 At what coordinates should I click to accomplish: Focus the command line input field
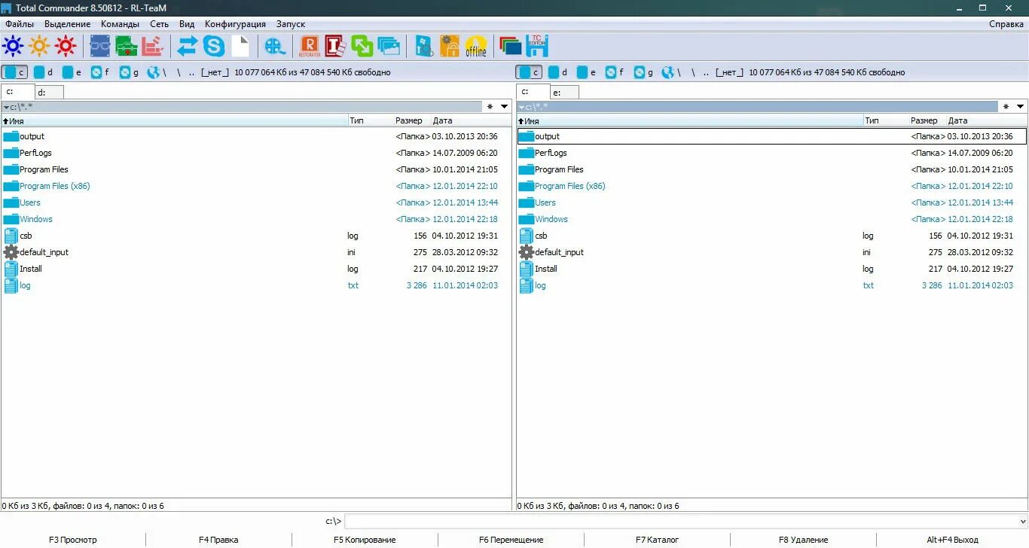[x=681, y=521]
